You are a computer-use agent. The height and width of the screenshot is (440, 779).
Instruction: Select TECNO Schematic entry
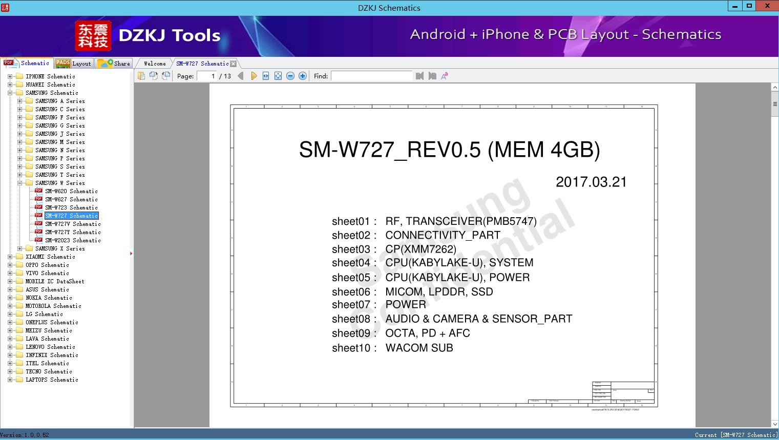pyautogui.click(x=49, y=371)
